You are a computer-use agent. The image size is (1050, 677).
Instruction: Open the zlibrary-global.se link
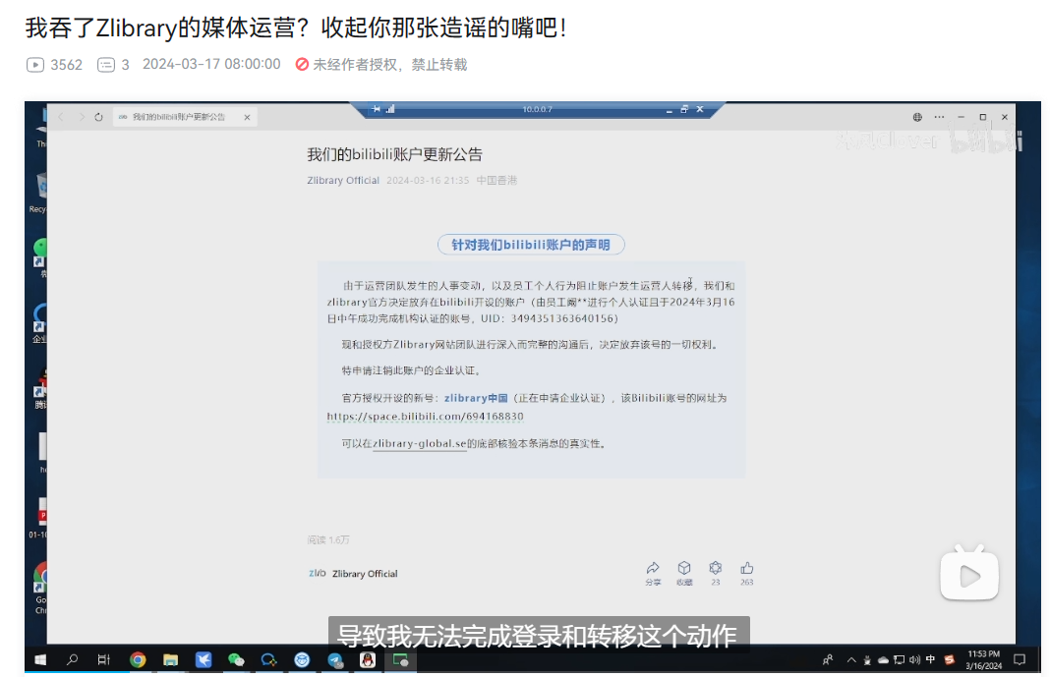click(419, 443)
